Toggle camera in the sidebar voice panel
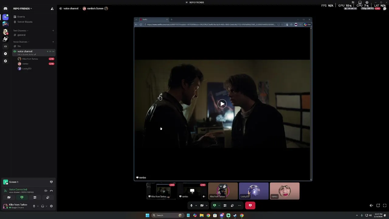The height and width of the screenshot is (219, 389). click(x=9, y=197)
